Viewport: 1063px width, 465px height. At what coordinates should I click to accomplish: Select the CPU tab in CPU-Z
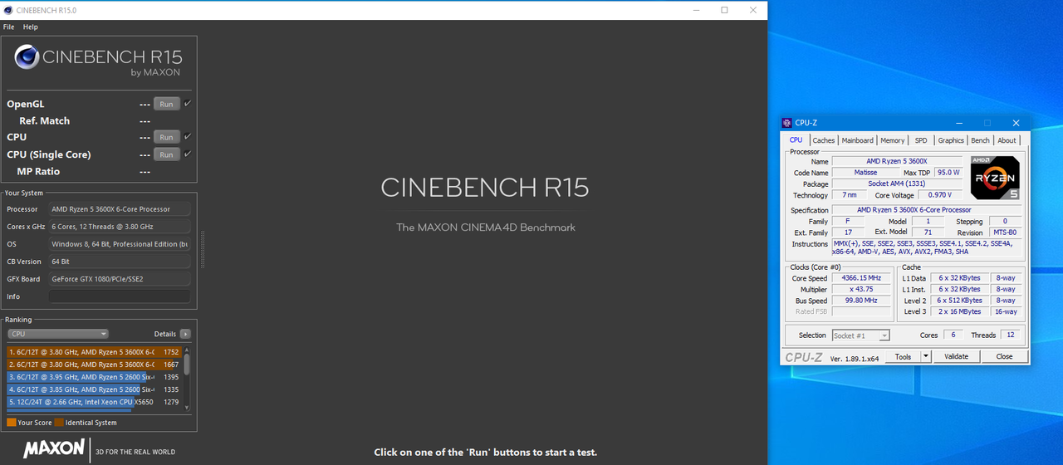(x=796, y=140)
